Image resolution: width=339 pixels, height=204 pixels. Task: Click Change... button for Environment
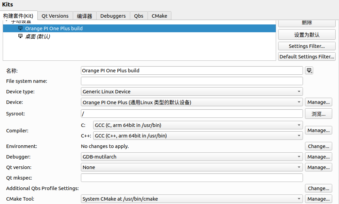coord(319,146)
